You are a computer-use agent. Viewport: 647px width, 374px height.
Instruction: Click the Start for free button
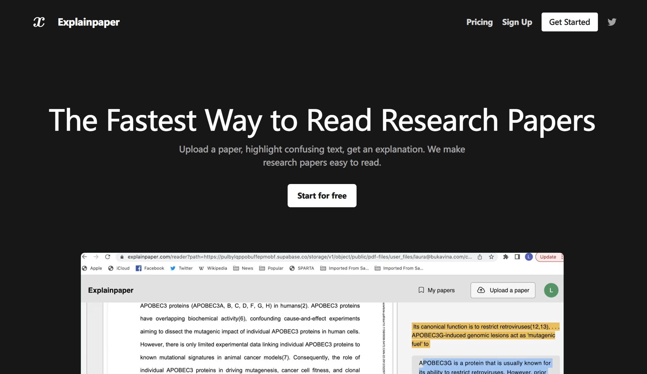[x=322, y=196]
